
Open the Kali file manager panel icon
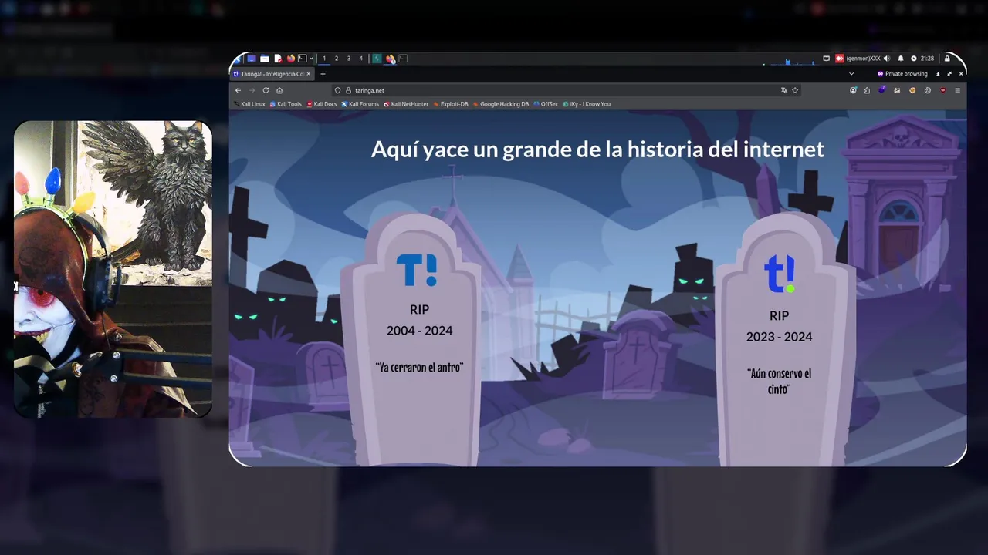tap(265, 59)
